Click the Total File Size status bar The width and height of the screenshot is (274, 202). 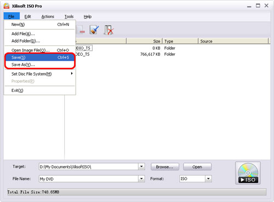point(137,192)
